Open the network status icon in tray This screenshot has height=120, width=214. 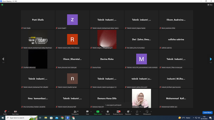pyautogui.click(x=196, y=118)
